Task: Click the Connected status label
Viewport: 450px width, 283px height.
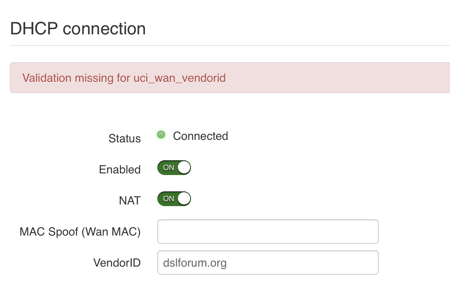Action: pyautogui.click(x=200, y=136)
